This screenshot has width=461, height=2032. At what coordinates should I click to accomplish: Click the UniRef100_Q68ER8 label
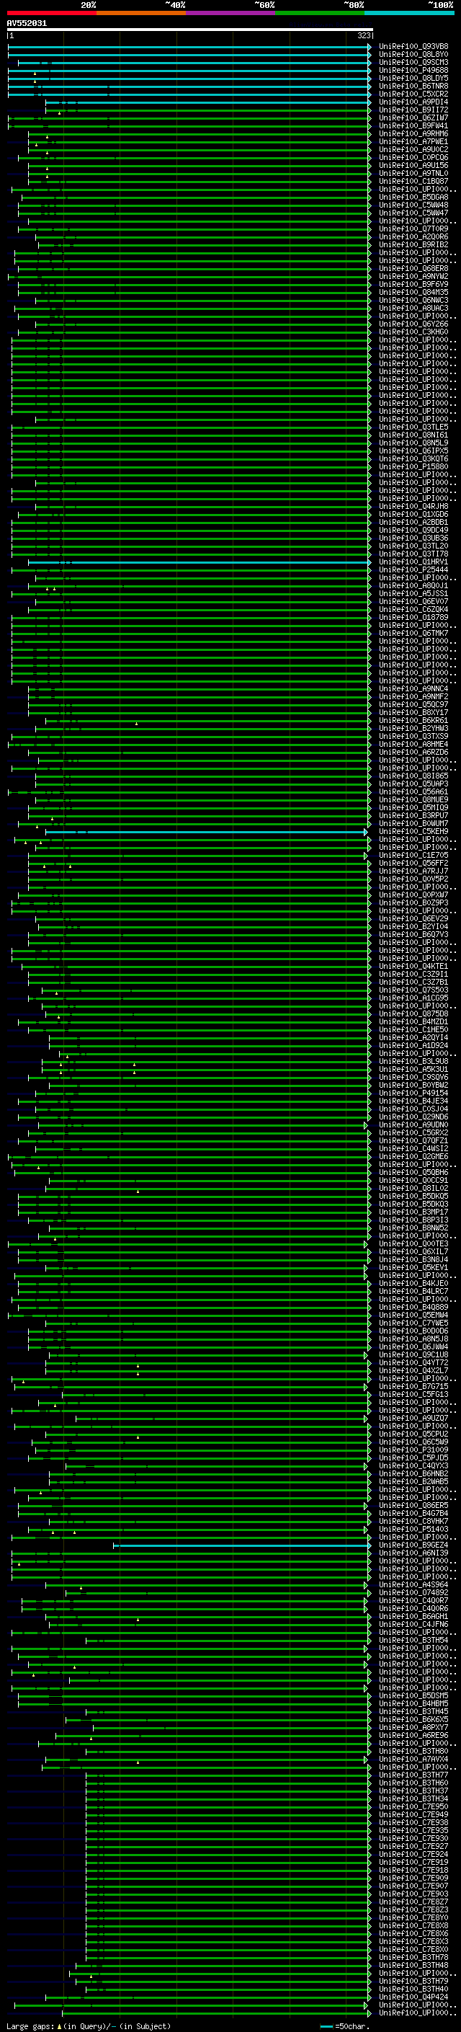click(413, 268)
